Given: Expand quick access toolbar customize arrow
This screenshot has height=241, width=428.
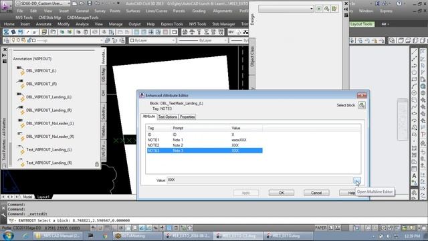Looking at the screenshot, I should tap(118, 3).
